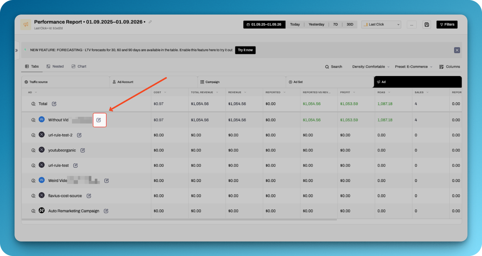Click edit icon next to youtubeorganic

click(83, 150)
